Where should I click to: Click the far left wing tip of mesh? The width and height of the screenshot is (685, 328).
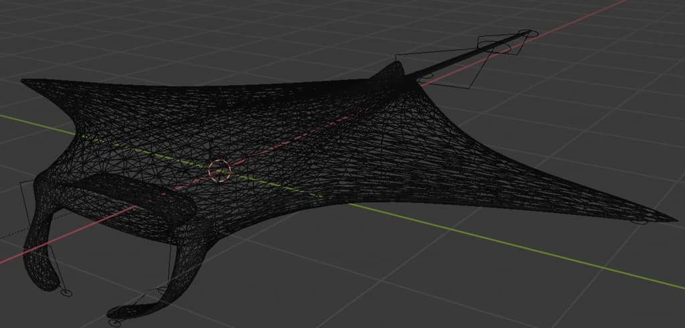tap(25, 82)
